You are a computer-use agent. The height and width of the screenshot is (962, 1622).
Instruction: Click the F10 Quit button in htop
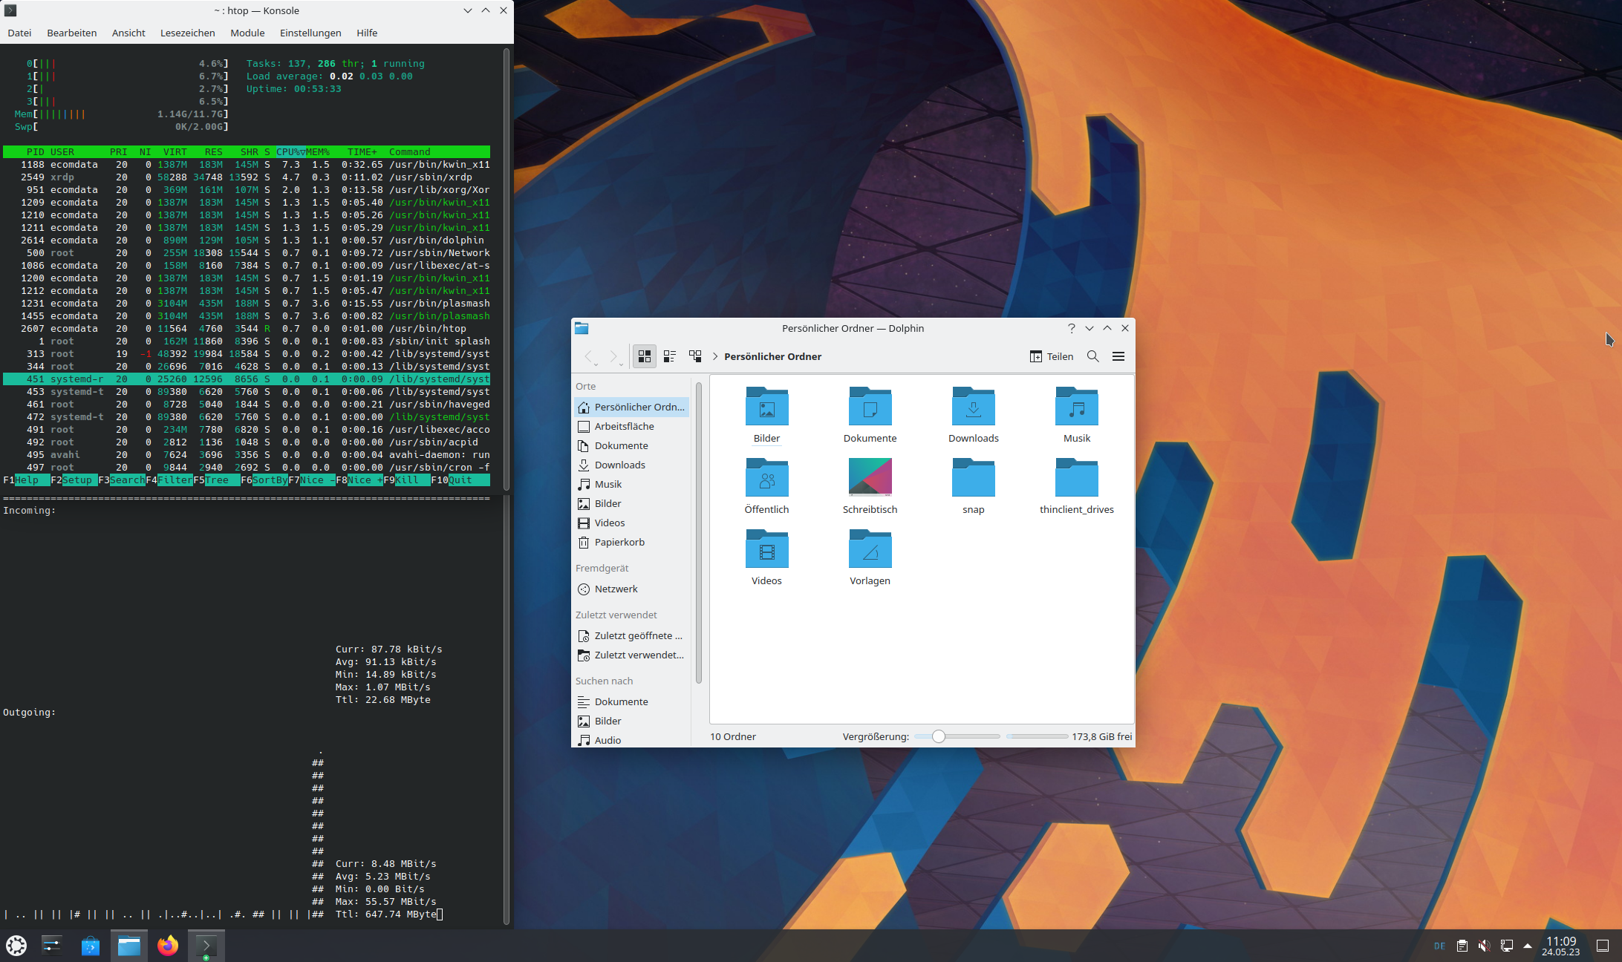[x=460, y=480]
